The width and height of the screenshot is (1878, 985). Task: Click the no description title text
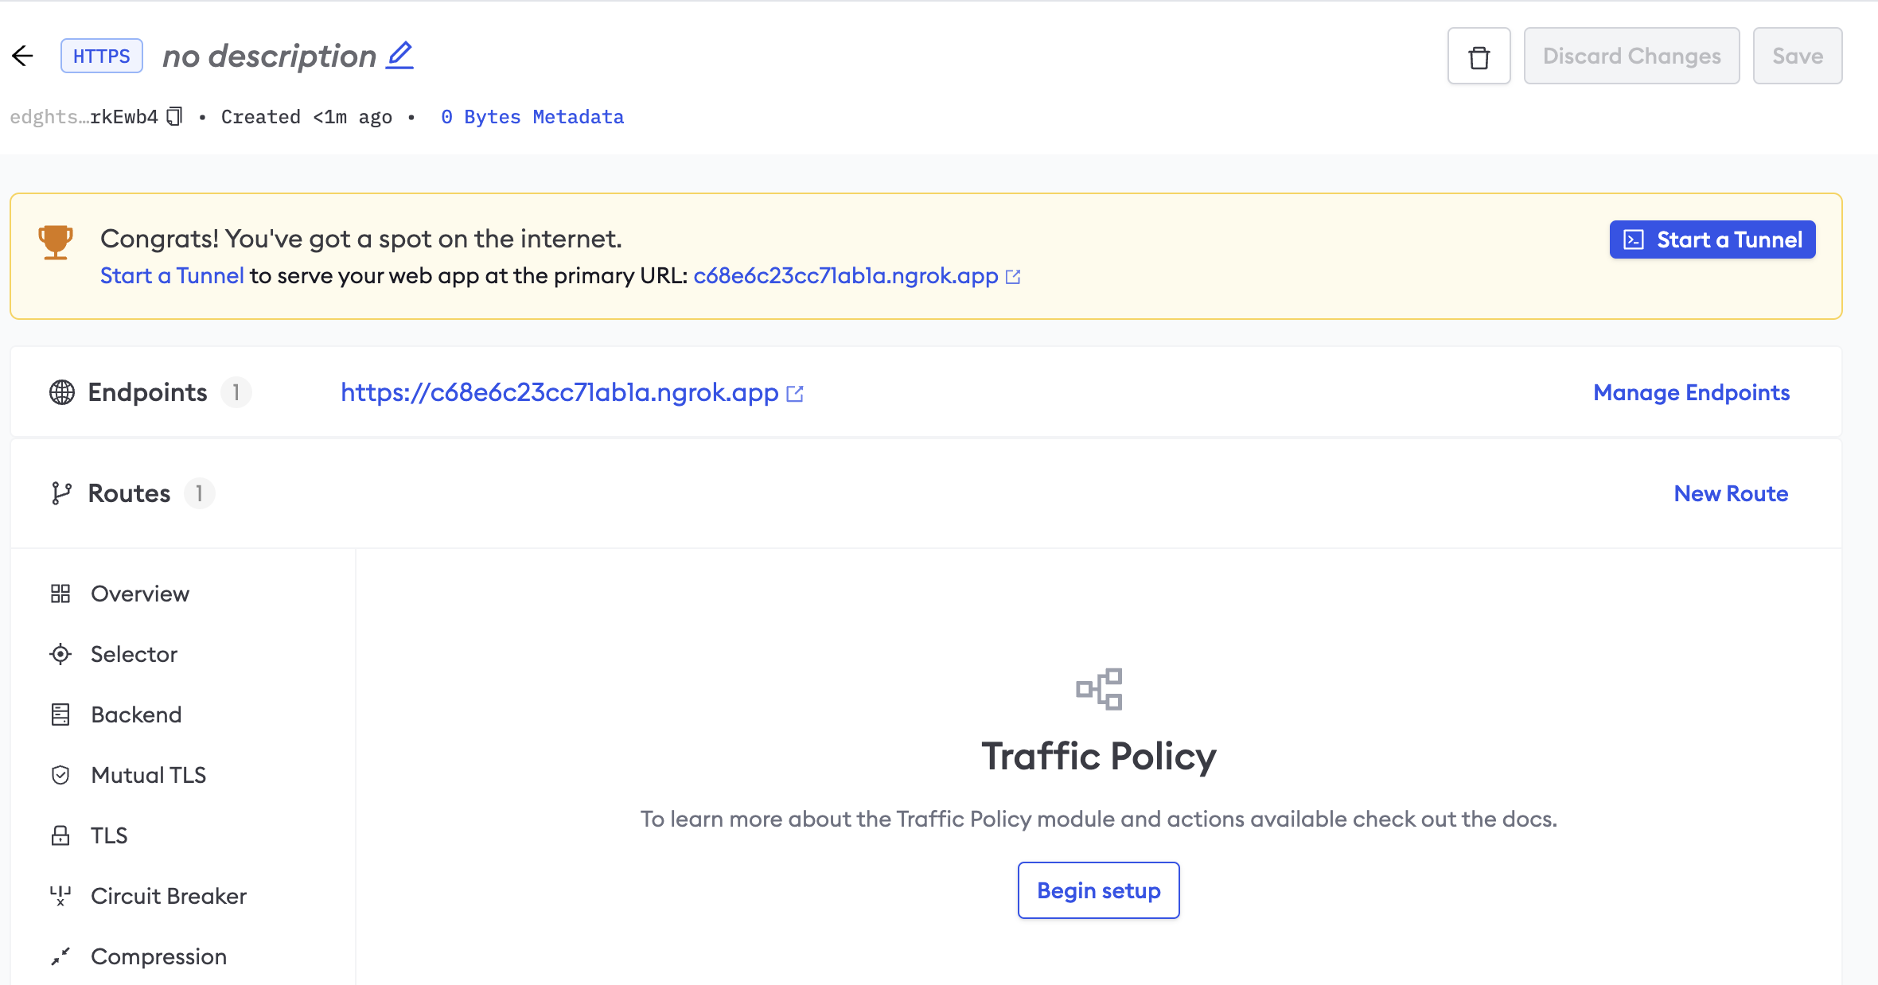269,56
